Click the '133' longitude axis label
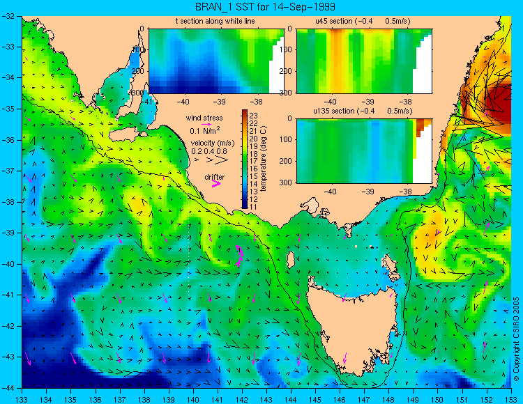Viewport: 523px width, 404px height. [22, 399]
